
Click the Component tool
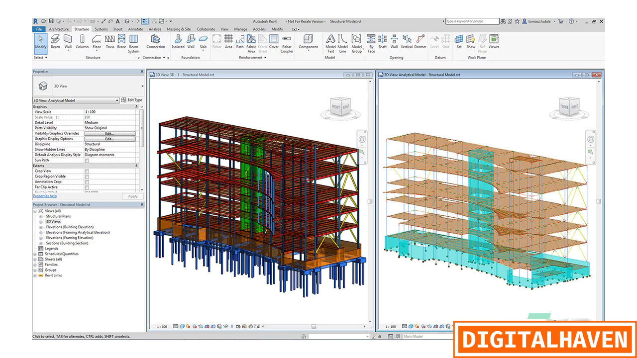[308, 43]
